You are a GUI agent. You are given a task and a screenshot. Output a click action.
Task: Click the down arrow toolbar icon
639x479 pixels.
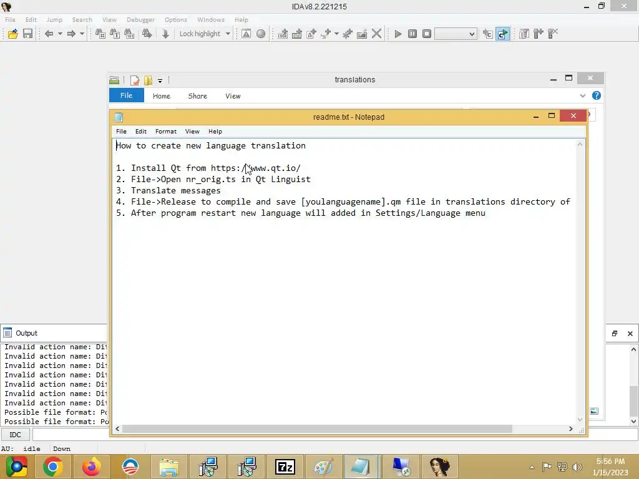click(x=165, y=34)
